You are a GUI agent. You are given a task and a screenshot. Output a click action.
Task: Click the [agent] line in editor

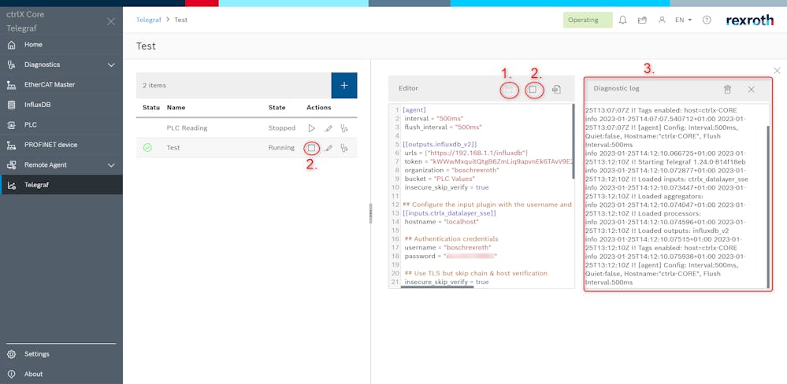(414, 109)
